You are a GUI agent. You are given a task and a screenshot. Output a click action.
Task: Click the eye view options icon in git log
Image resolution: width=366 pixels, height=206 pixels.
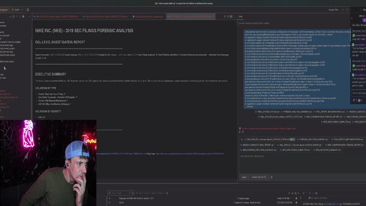pyautogui.click(x=295, y=193)
